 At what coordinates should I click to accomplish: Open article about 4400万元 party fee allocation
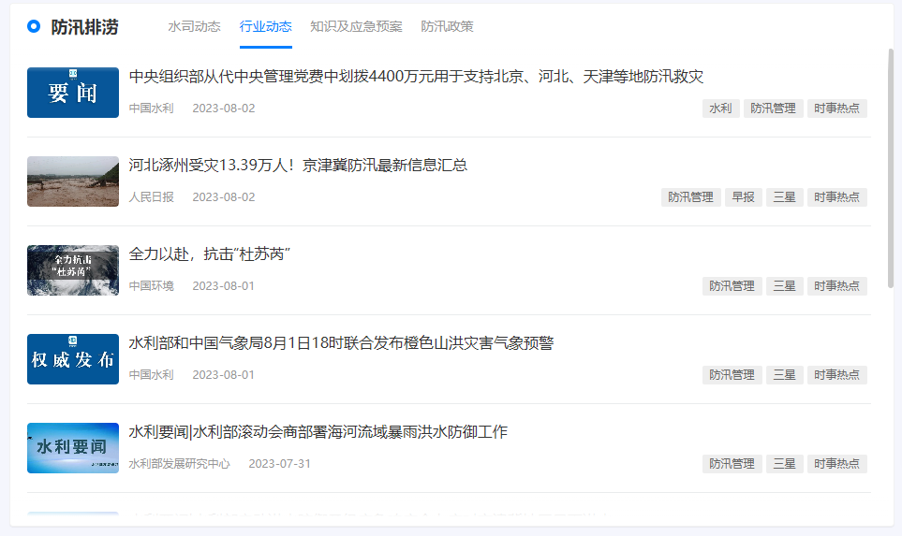click(x=416, y=77)
